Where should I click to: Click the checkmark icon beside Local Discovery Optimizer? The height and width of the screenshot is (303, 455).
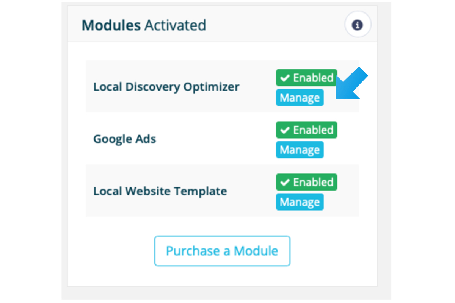[285, 78]
